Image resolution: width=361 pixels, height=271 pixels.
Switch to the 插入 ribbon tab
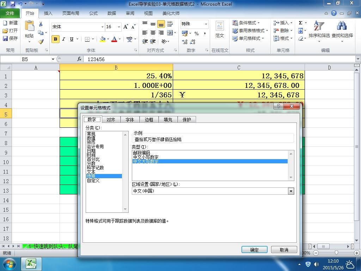[x=48, y=13]
